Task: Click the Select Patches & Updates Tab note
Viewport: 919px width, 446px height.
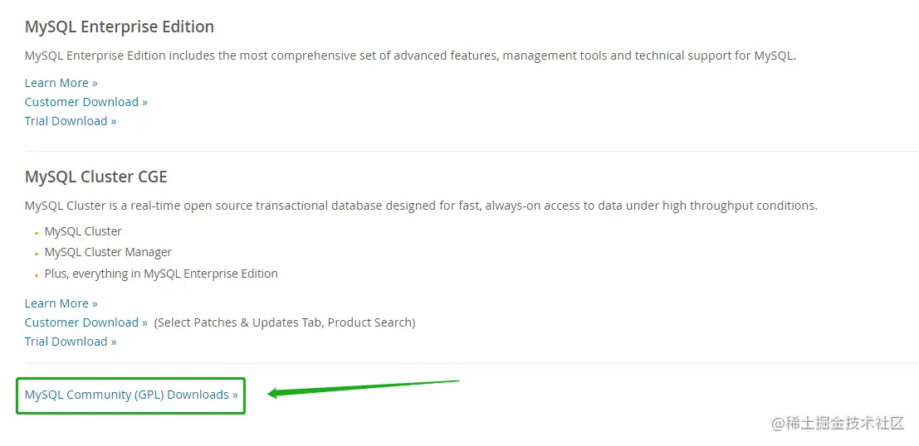Action: coord(285,322)
